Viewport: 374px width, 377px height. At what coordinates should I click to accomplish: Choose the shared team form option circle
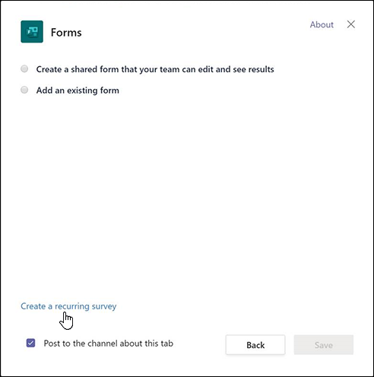[x=24, y=68]
